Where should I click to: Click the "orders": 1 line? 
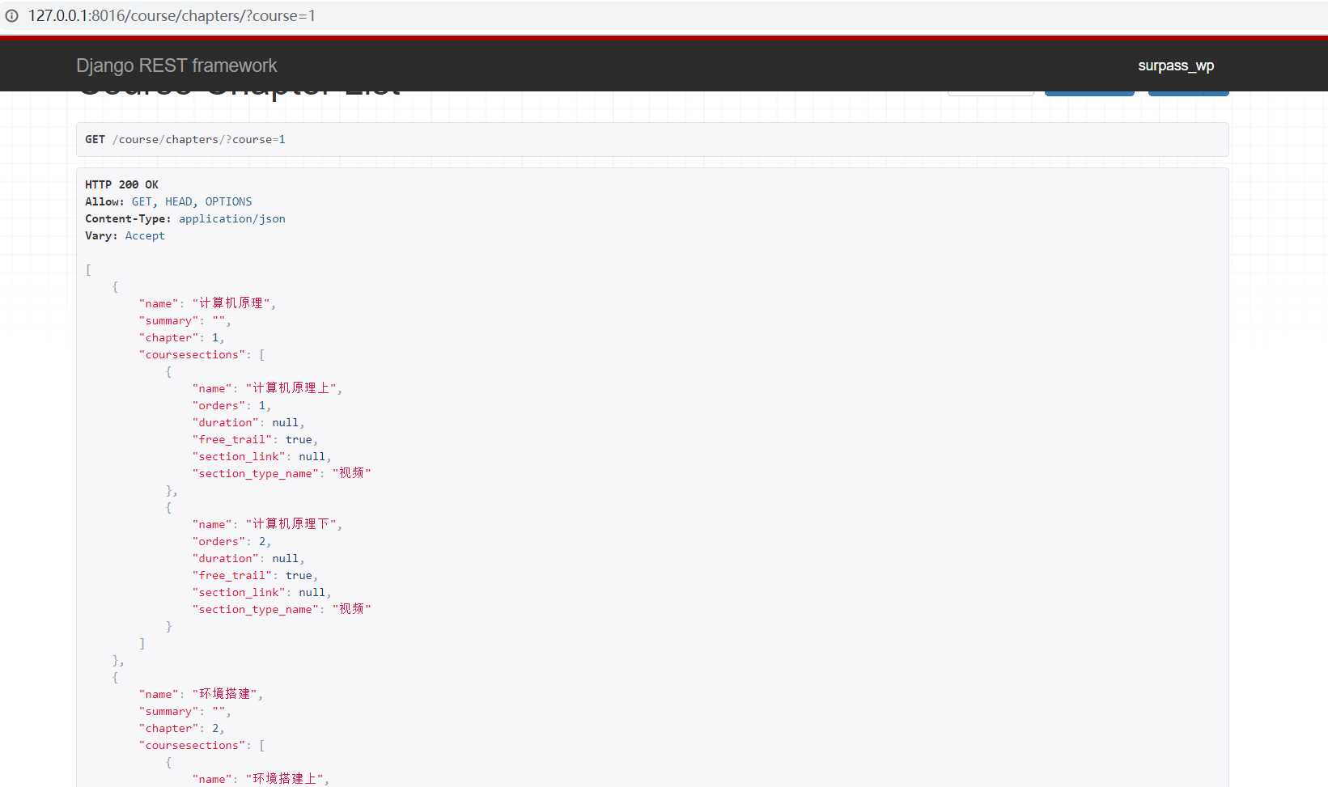[x=232, y=405]
